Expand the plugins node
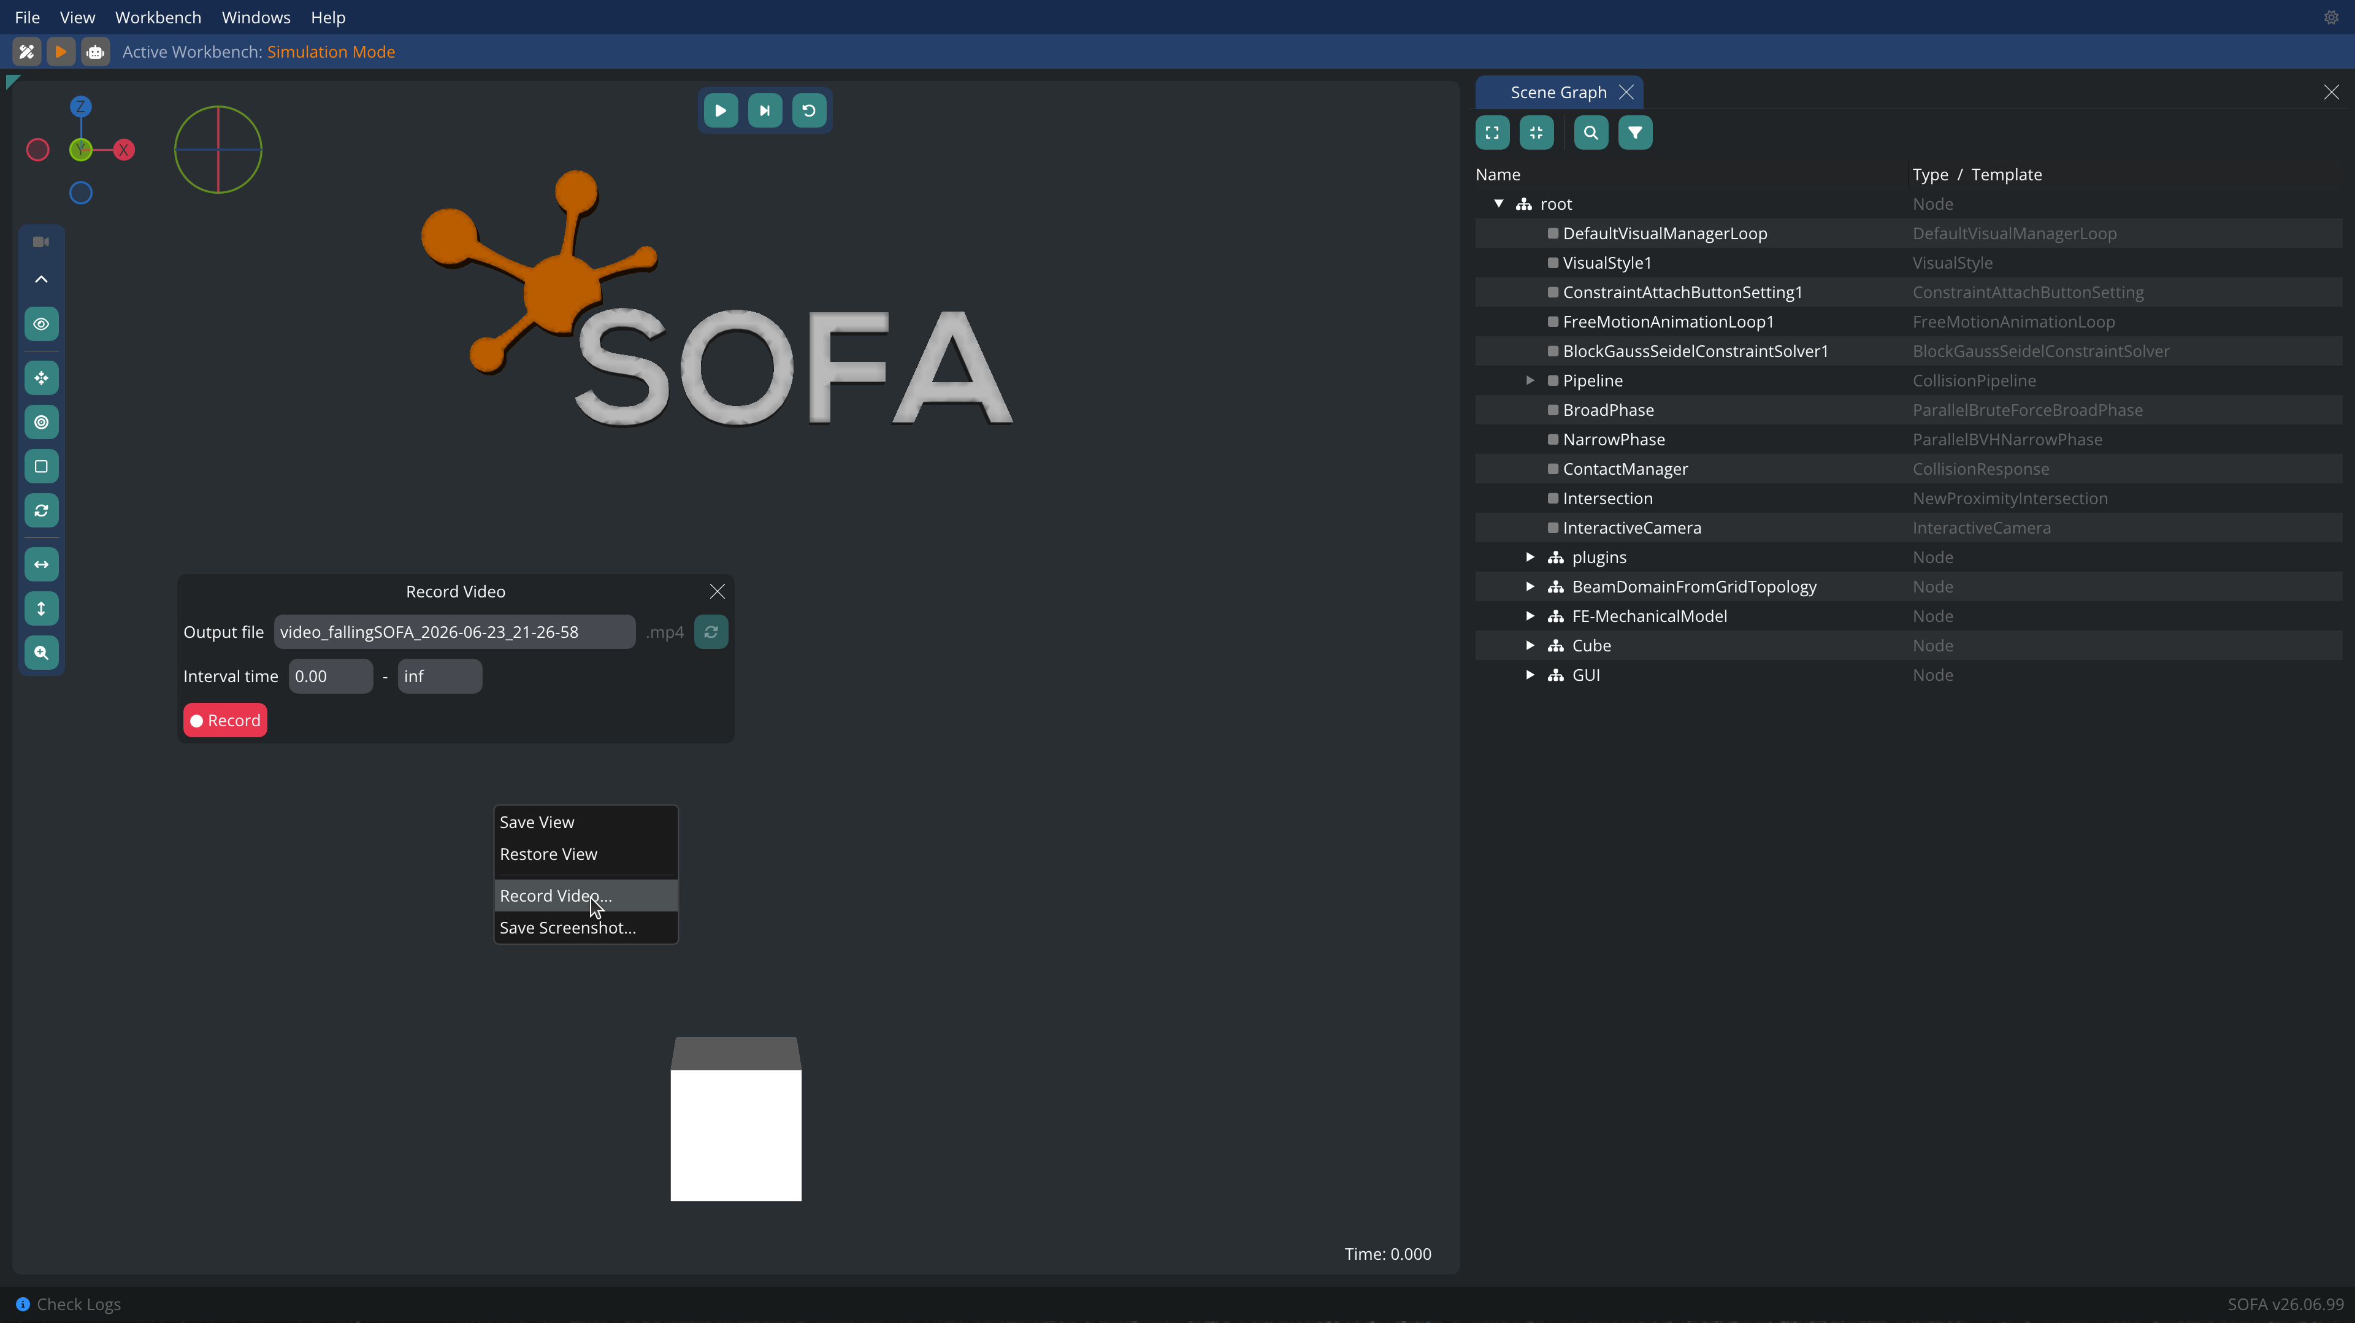2355x1323 pixels. click(1530, 557)
